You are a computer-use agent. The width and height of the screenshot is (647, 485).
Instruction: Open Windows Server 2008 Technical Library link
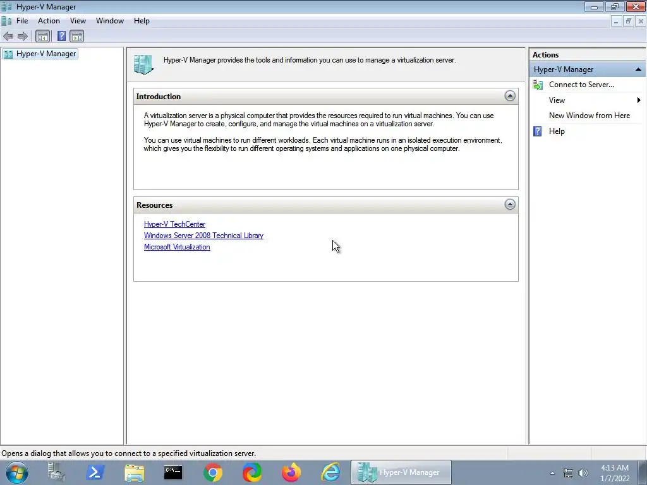tap(203, 236)
